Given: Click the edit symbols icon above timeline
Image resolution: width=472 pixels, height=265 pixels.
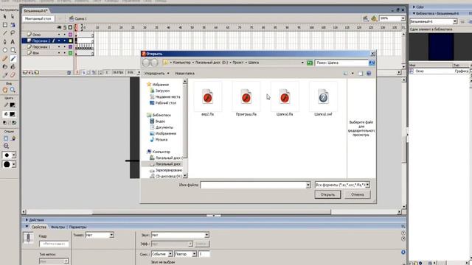Looking at the screenshot, I should [374, 18].
